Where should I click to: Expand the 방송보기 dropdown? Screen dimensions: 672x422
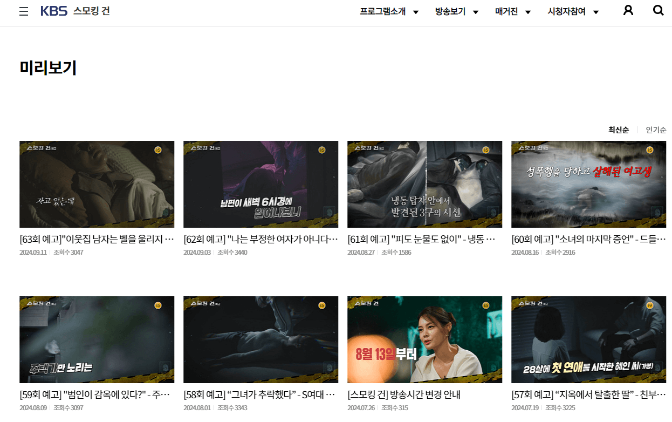pyautogui.click(x=451, y=11)
